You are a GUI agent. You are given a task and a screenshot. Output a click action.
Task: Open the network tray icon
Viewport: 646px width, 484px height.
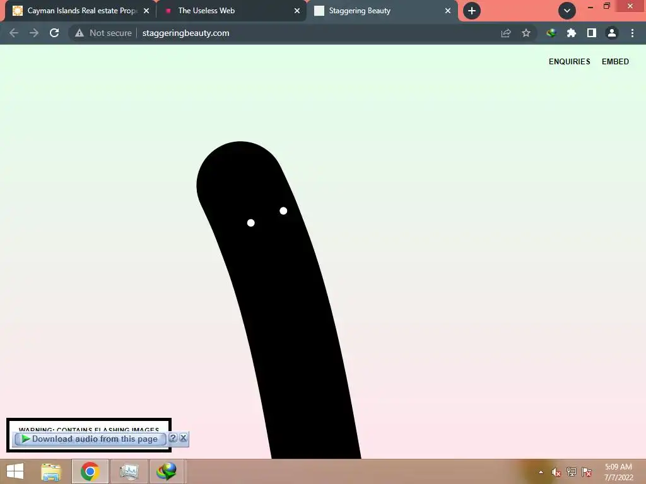pyautogui.click(x=572, y=471)
